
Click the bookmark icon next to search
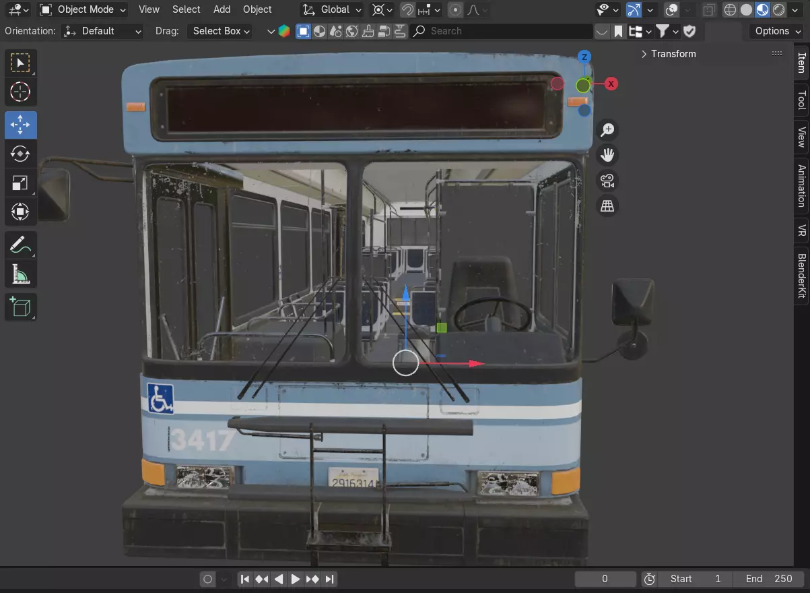click(618, 31)
